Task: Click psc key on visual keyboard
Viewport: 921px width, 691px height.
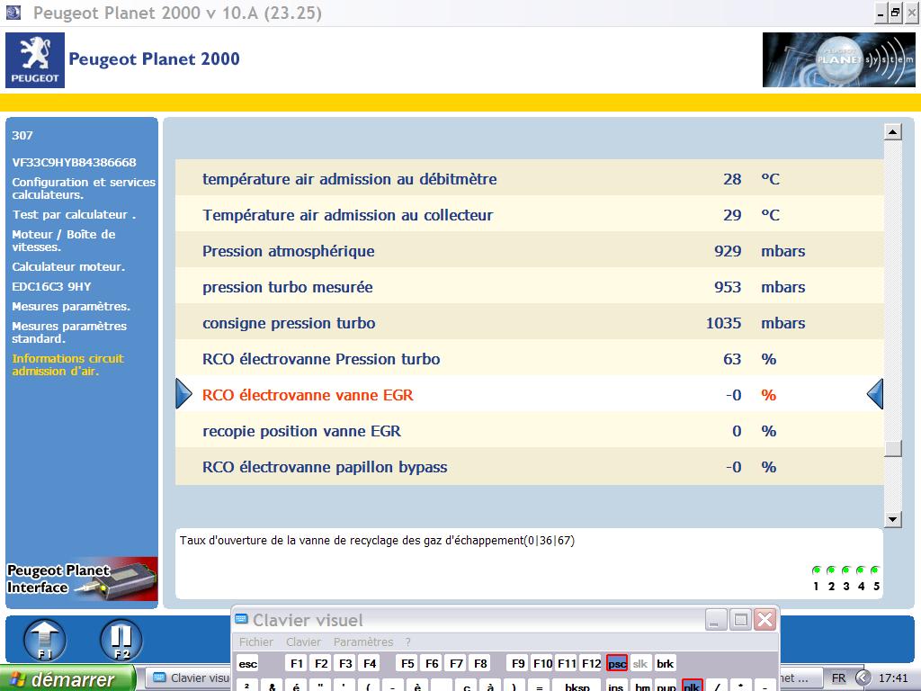Action: [617, 663]
